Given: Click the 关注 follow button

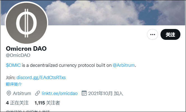Looking at the screenshot, I should 170,34.
